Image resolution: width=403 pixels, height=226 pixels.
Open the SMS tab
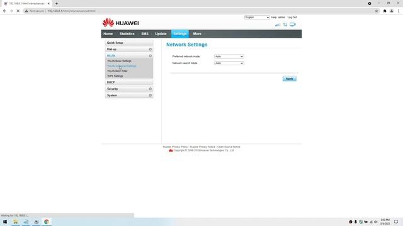click(x=145, y=34)
